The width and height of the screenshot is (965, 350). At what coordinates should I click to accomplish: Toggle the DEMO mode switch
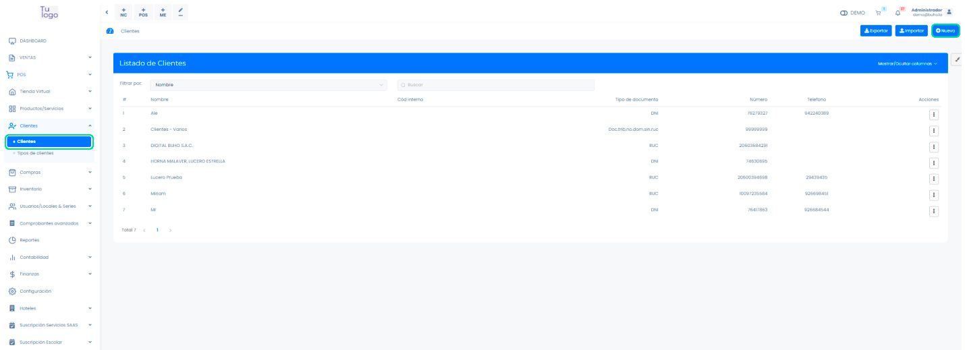point(844,13)
